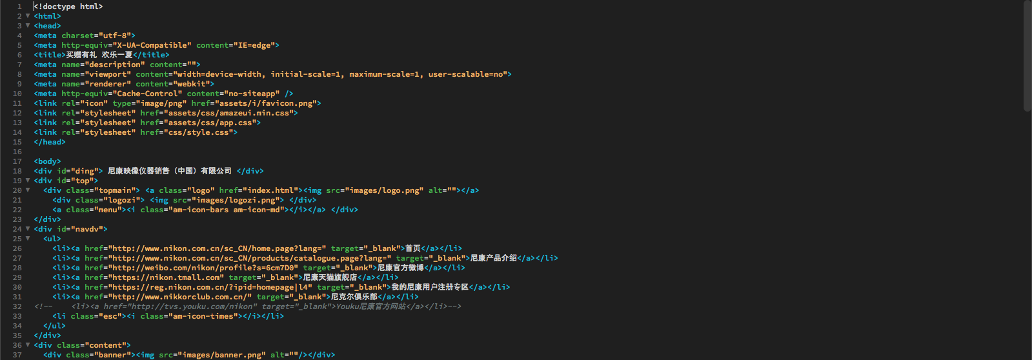Click the charset="utf-8" meta line
Image resolution: width=1032 pixels, height=360 pixels.
pyautogui.click(x=85, y=35)
